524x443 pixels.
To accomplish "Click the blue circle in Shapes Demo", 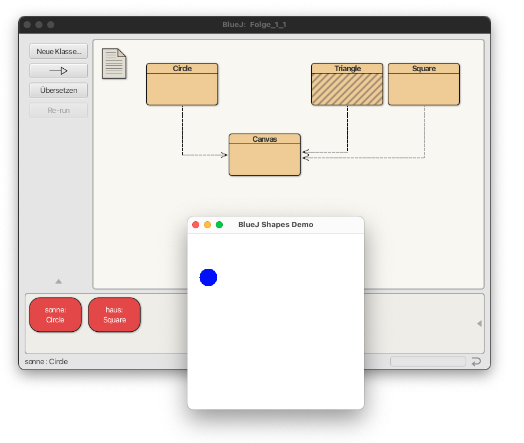I will [208, 277].
